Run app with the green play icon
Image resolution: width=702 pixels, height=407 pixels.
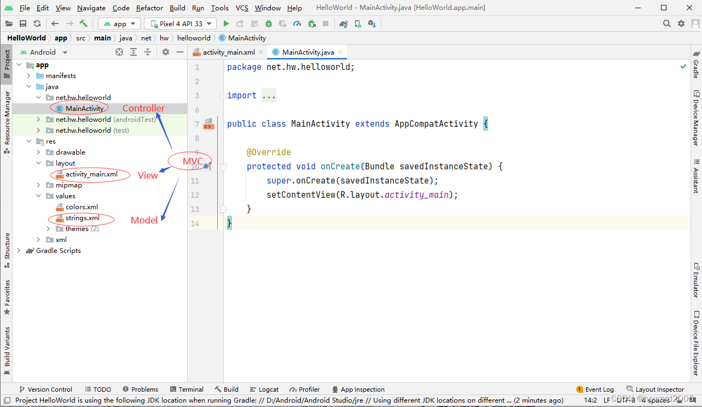[226, 23]
